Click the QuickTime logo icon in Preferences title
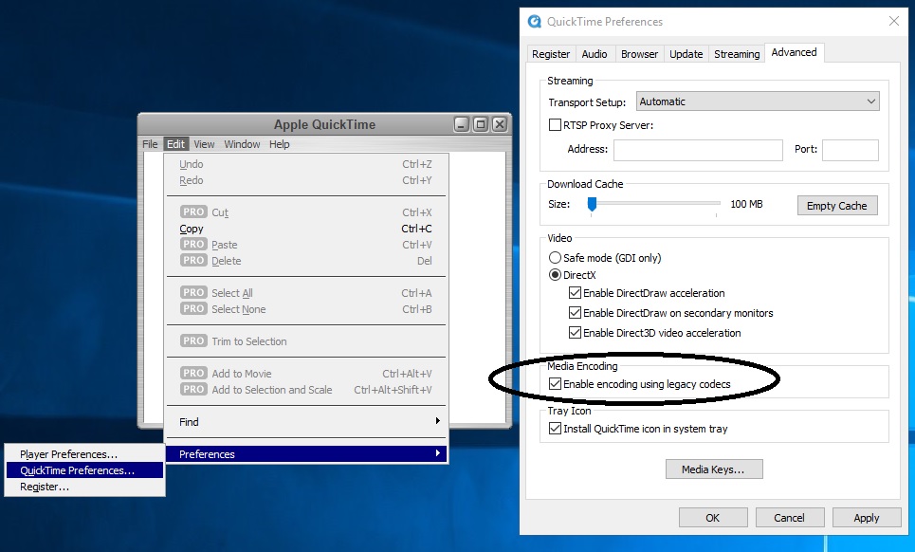The height and width of the screenshot is (552, 915). (x=534, y=22)
